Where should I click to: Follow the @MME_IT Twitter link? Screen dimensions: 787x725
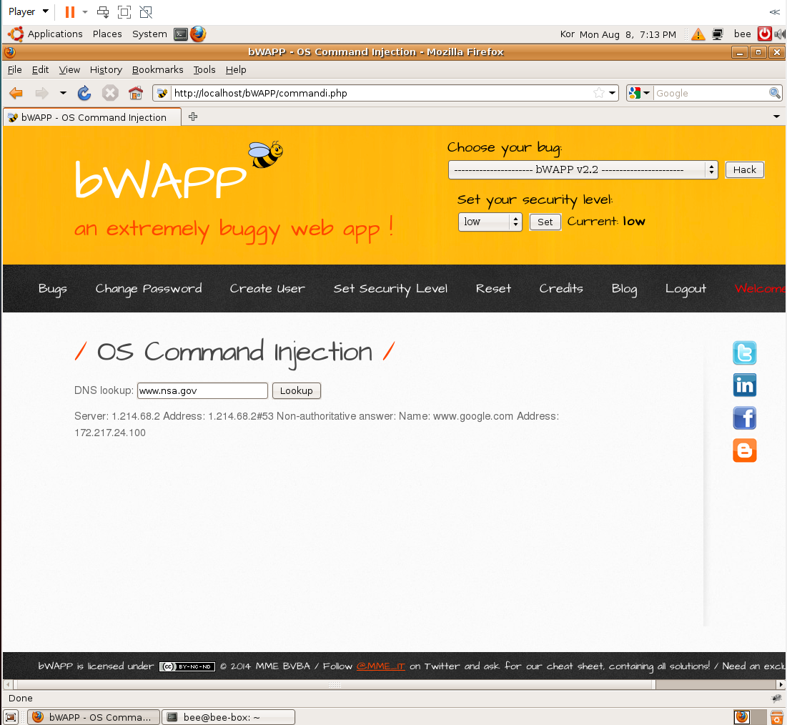[380, 666]
